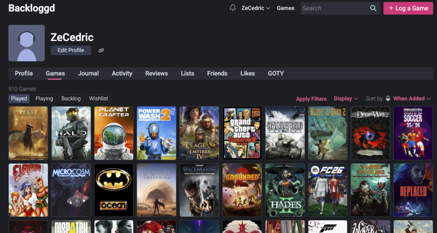This screenshot has width=437, height=233.
Task: Open the Dispatch game cover
Action: tap(71, 227)
